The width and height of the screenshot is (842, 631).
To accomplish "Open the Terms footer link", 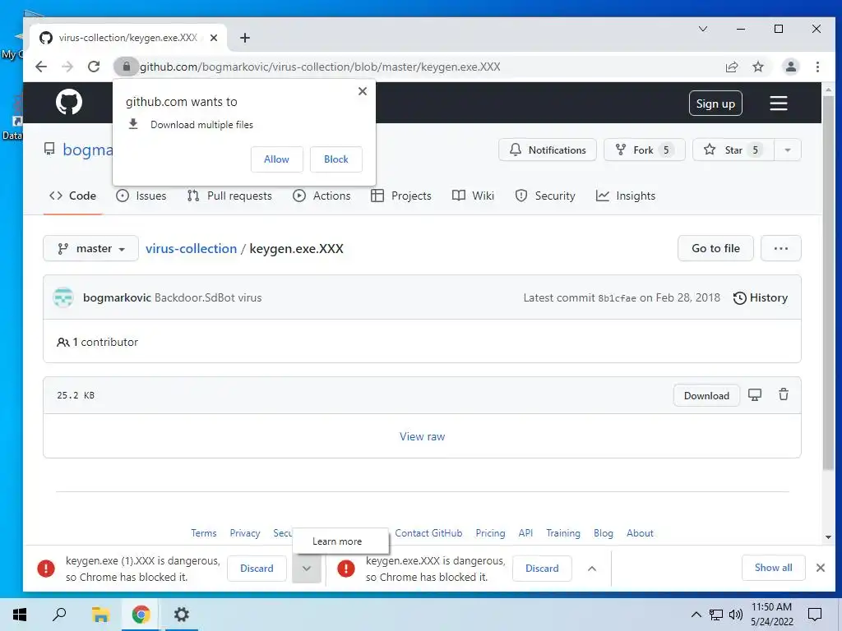I will tap(204, 532).
